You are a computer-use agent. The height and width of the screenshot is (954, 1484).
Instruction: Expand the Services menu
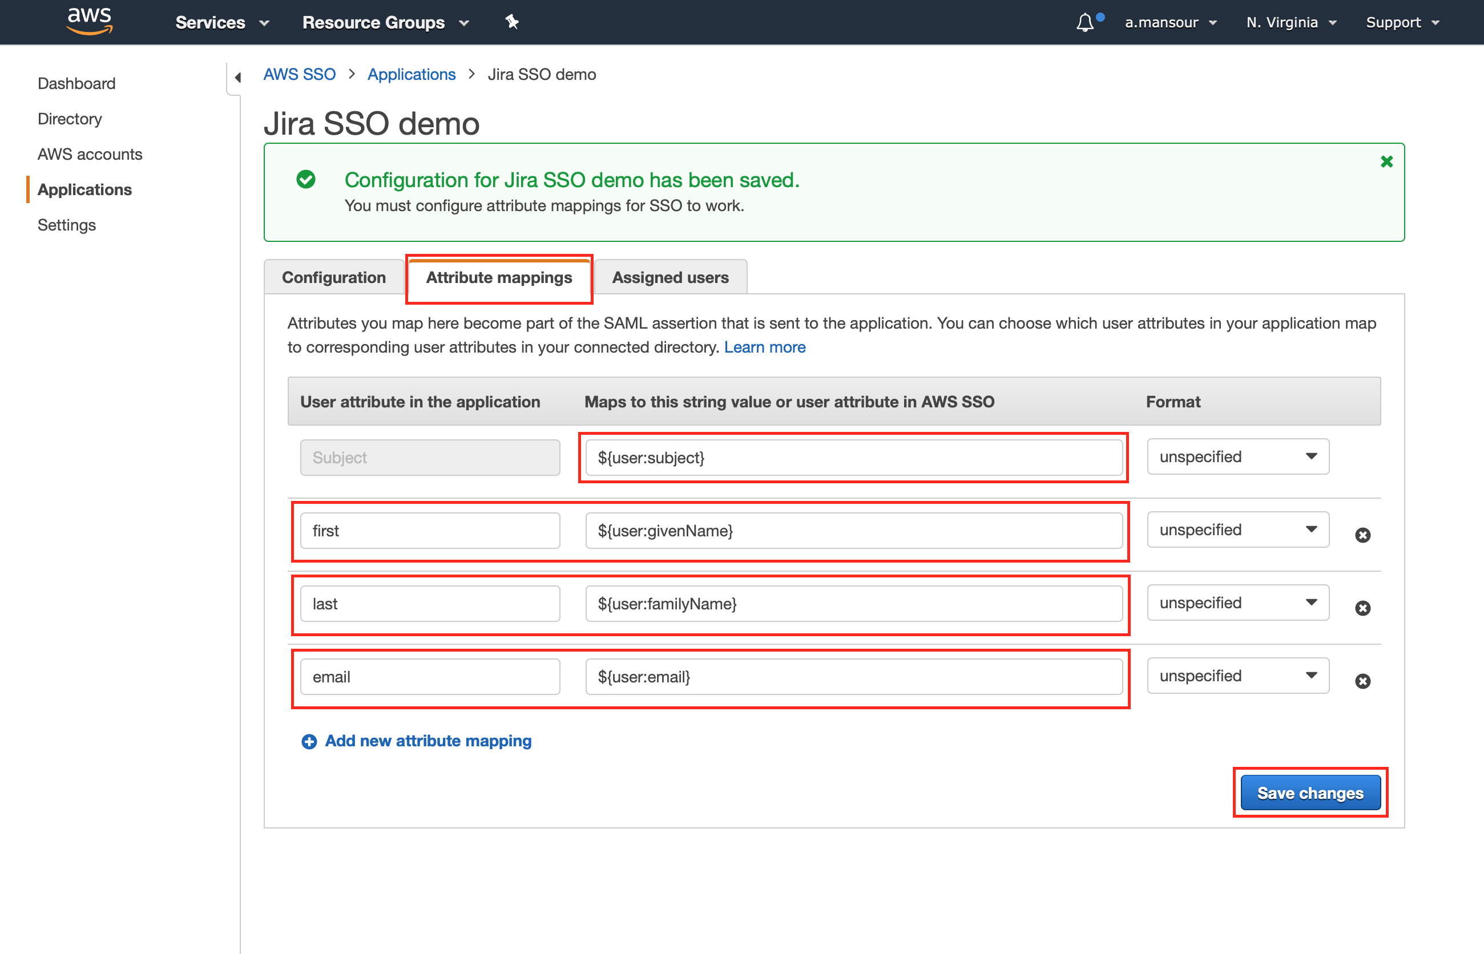click(x=223, y=22)
